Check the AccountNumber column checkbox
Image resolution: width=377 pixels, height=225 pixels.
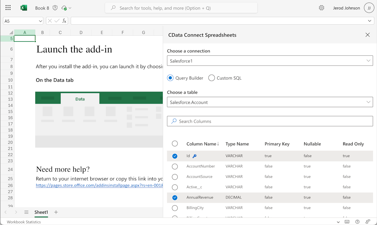click(175, 166)
